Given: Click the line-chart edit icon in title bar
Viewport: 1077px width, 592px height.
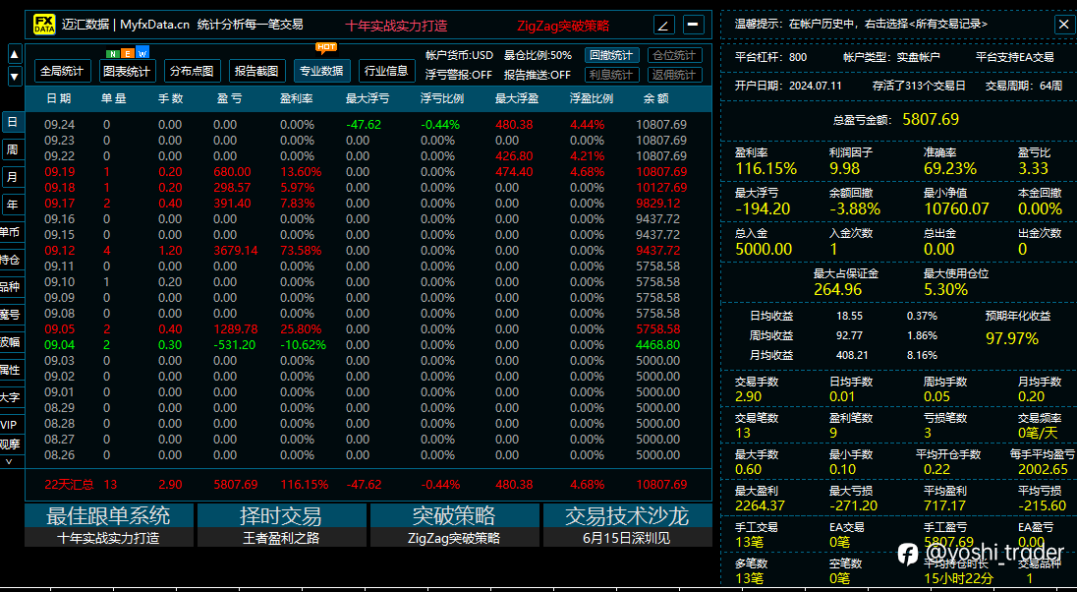Looking at the screenshot, I should click(x=663, y=25).
